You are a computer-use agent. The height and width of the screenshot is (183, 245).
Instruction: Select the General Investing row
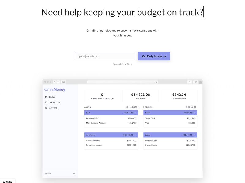[x=111, y=141]
